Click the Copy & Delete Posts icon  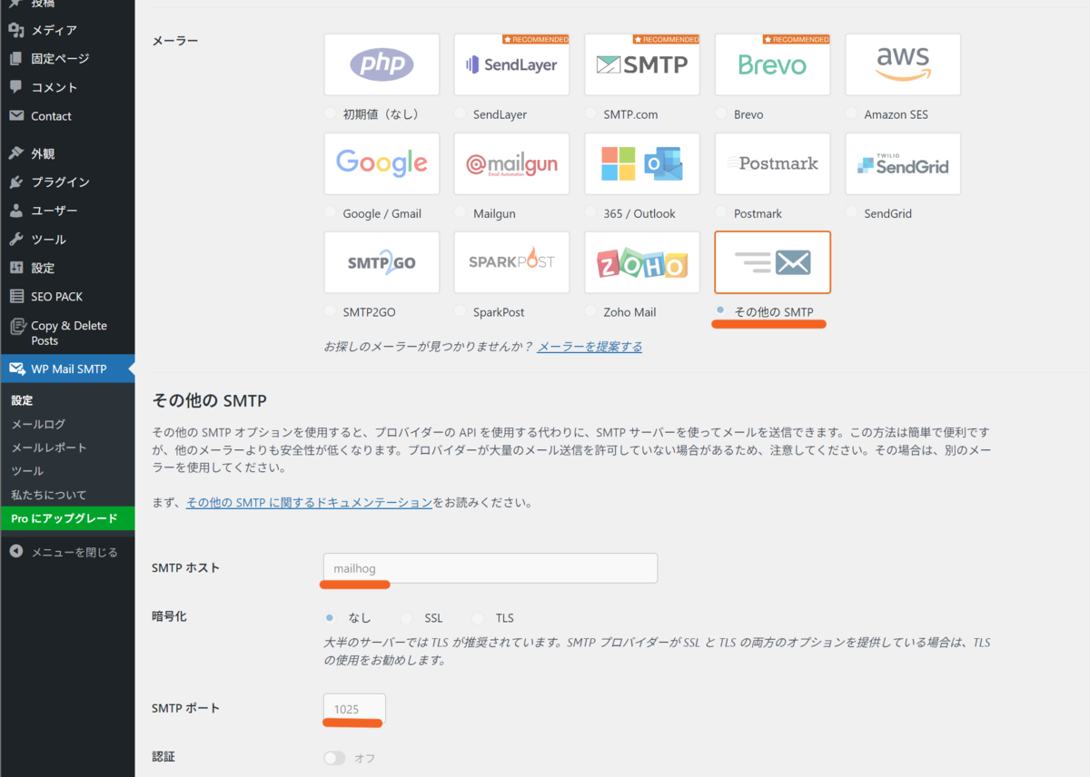15,327
